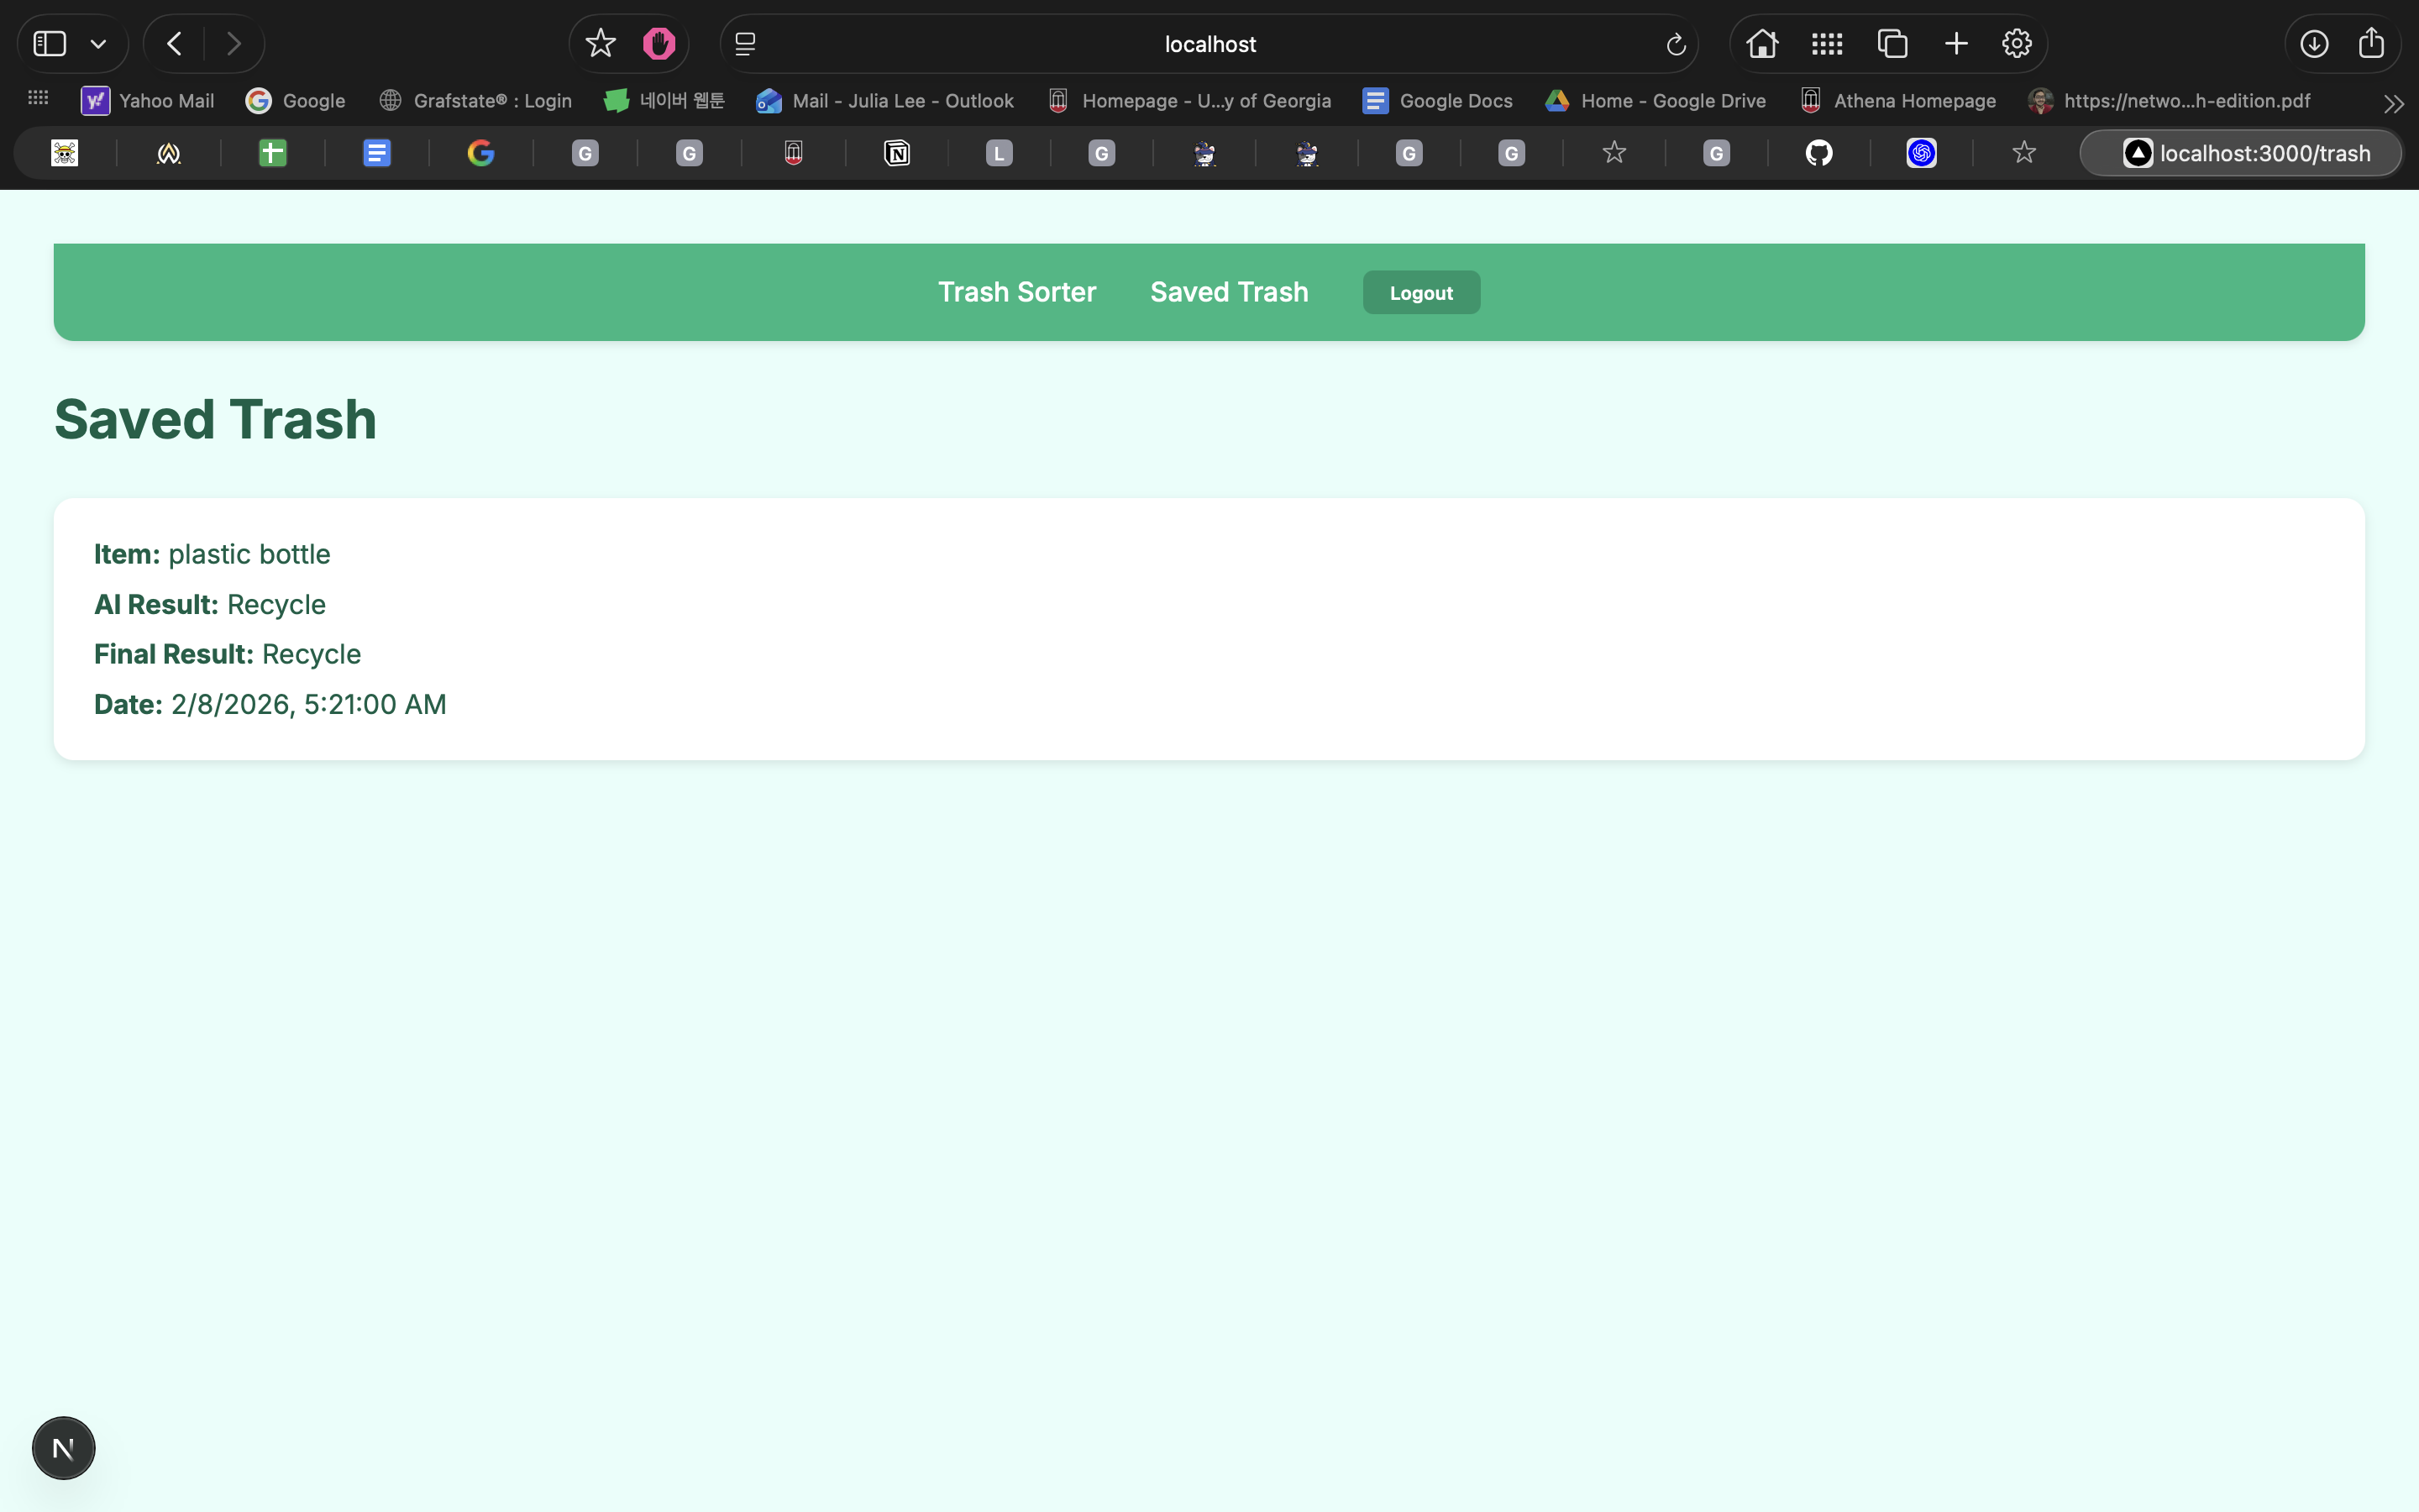Click the Next.js dev tools indicator
This screenshot has height=1512, width=2419.
tap(63, 1447)
